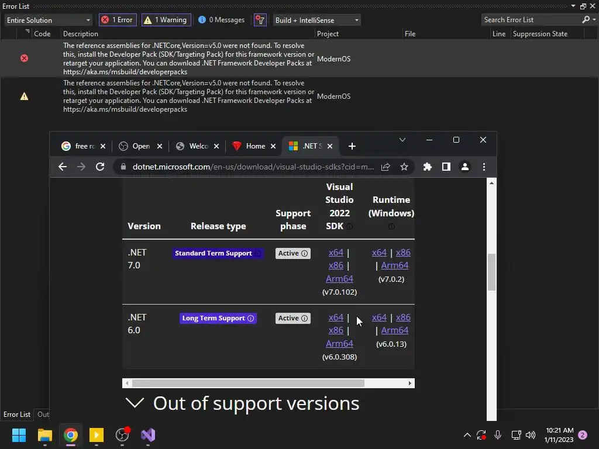The width and height of the screenshot is (599, 449).
Task: Open OBS Studio from taskbar
Action: pos(122,435)
